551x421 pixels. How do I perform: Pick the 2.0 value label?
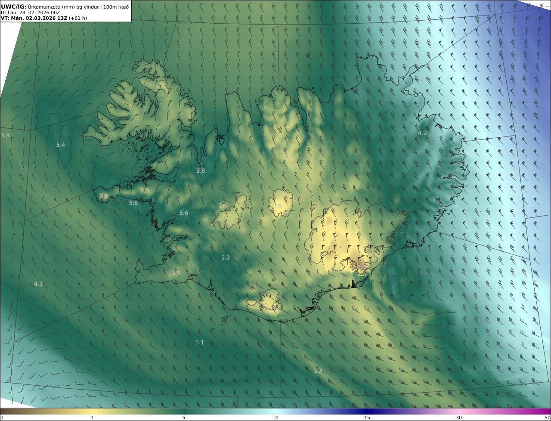pyautogui.click(x=223, y=206)
